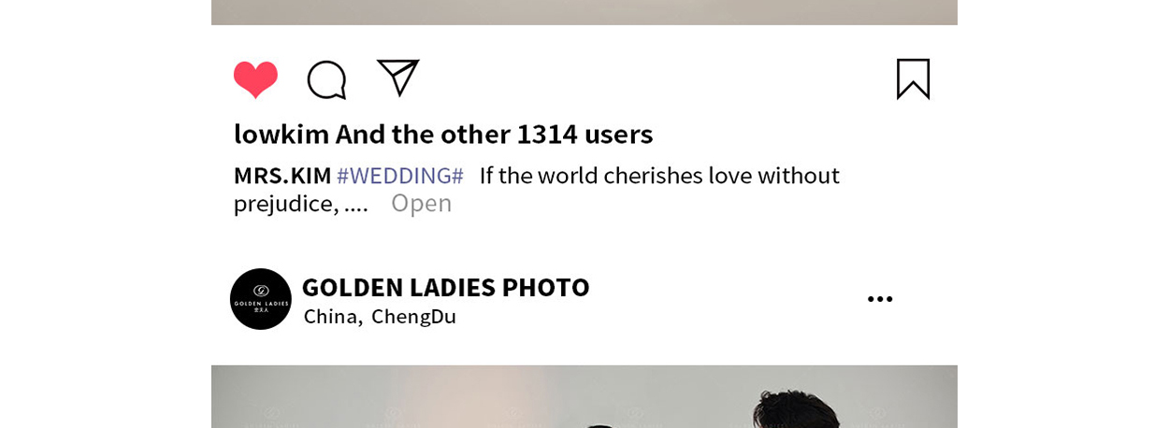Click 'ChengDu' in the post location

tap(413, 317)
